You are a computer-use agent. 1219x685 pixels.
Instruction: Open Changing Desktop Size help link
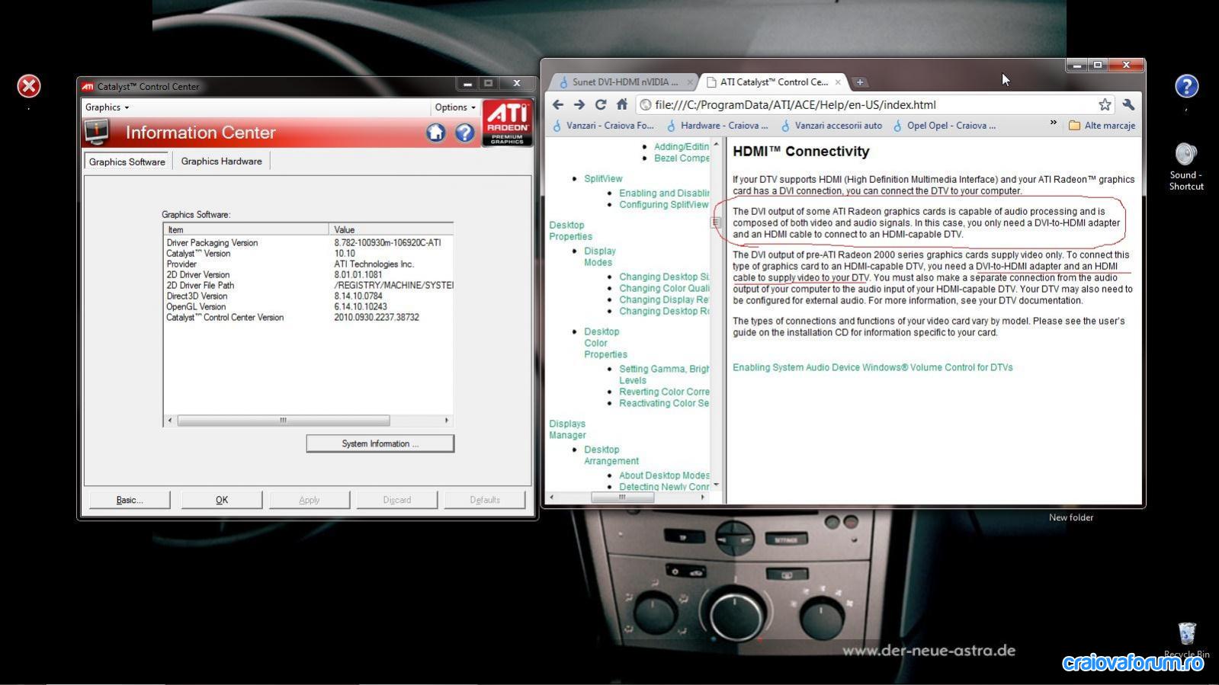click(664, 277)
